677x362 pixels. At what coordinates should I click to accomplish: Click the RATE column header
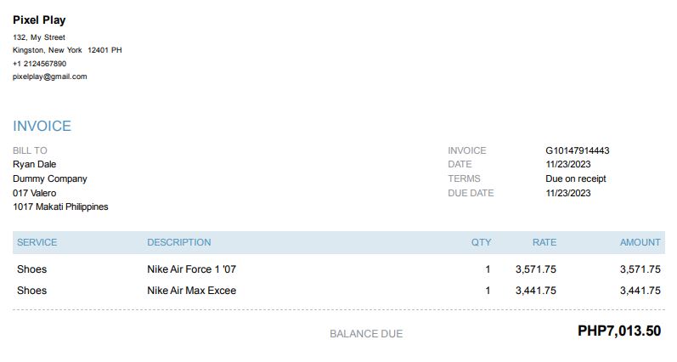pos(544,242)
